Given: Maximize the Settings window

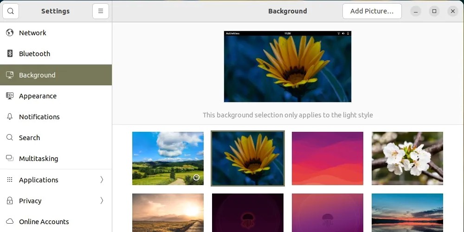Looking at the screenshot, I should [434, 11].
